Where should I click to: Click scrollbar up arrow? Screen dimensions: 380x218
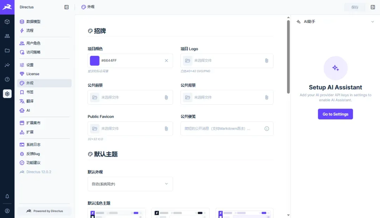click(x=288, y=18)
